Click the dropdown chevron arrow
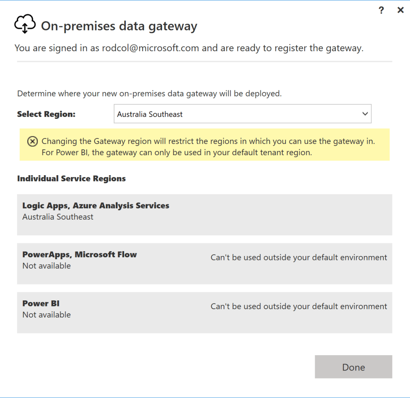410x398 pixels. click(x=365, y=114)
